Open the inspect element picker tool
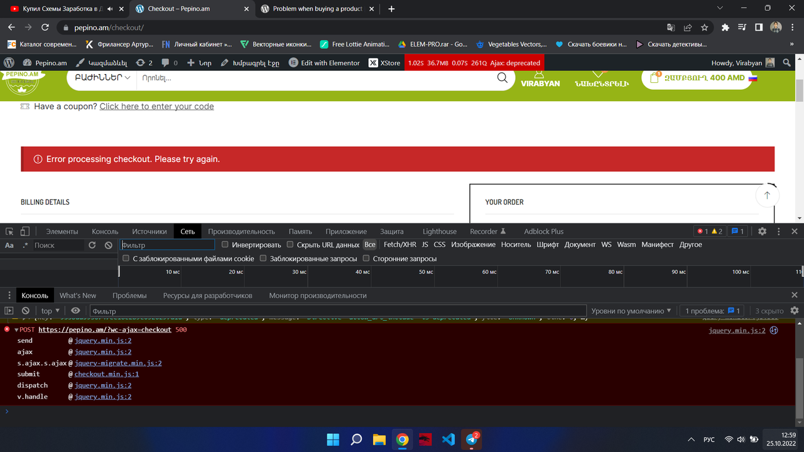Screen dimensions: 804x452 (9, 231)
